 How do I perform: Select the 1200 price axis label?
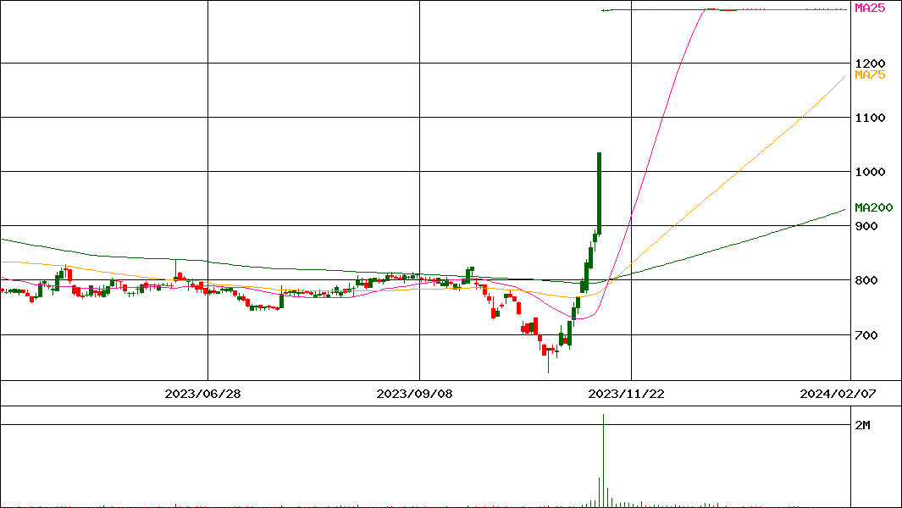coord(870,63)
